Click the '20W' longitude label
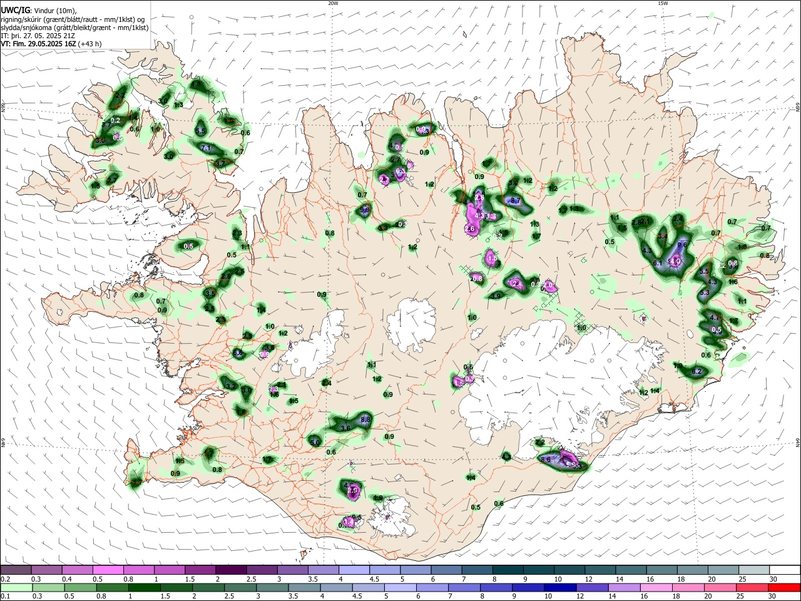Viewport: 801px width, 601px height. pos(333,3)
